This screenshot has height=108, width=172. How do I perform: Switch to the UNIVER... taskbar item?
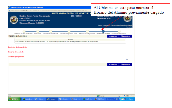tap(99, 99)
